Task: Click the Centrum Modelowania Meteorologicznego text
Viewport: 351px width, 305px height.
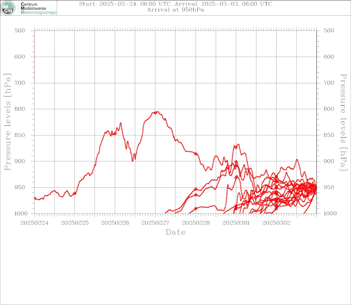Action: [38, 8]
